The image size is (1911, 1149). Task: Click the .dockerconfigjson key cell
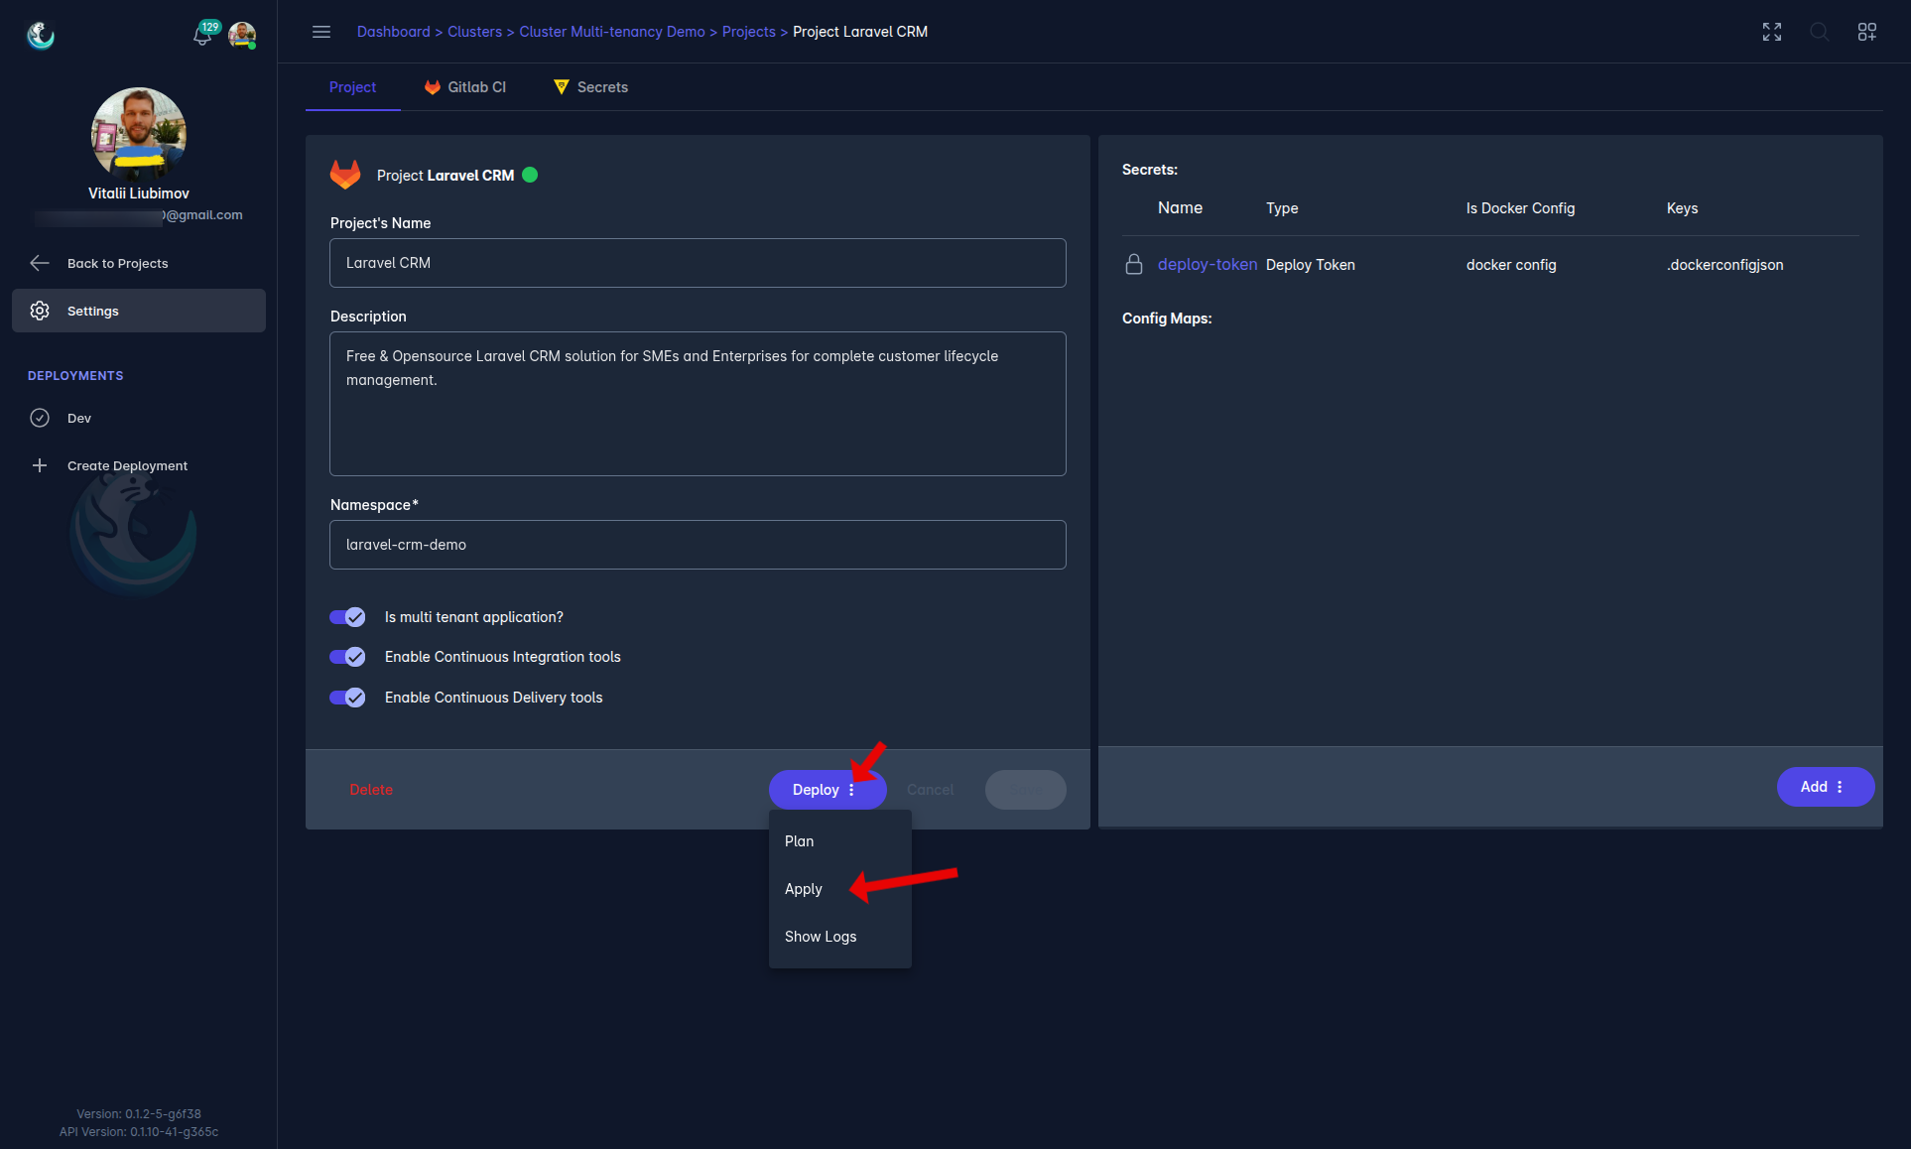pyautogui.click(x=1724, y=265)
